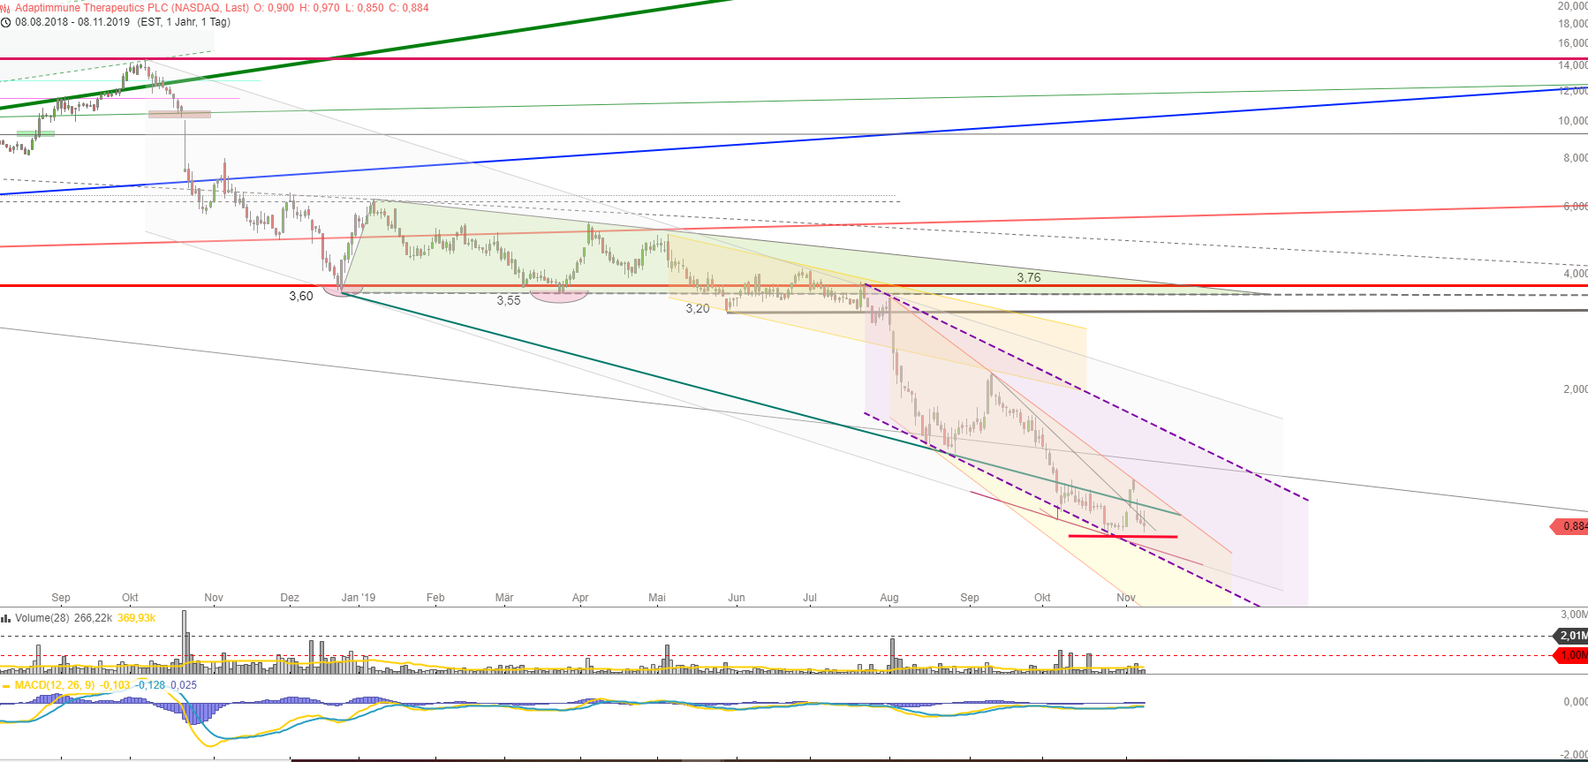This screenshot has height=762, width=1588.
Task: Click the yellow MACD line icon
Action: (x=6, y=685)
